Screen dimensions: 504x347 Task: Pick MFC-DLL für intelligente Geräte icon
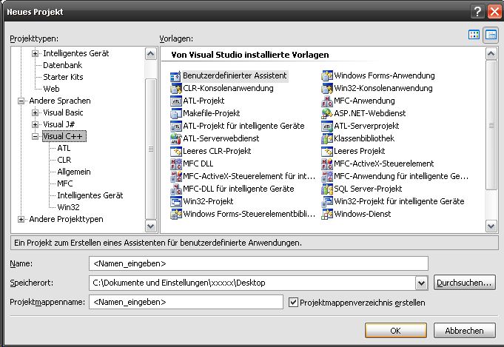coord(175,189)
